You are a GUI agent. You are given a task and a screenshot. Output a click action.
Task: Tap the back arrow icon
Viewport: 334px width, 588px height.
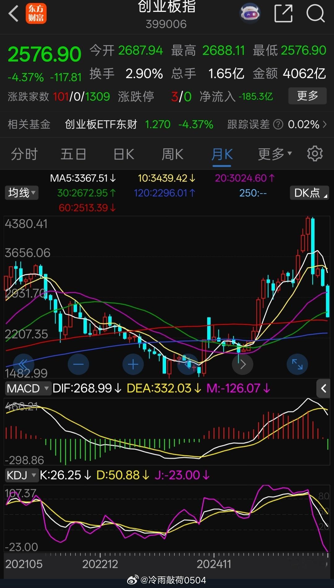tap(13, 13)
